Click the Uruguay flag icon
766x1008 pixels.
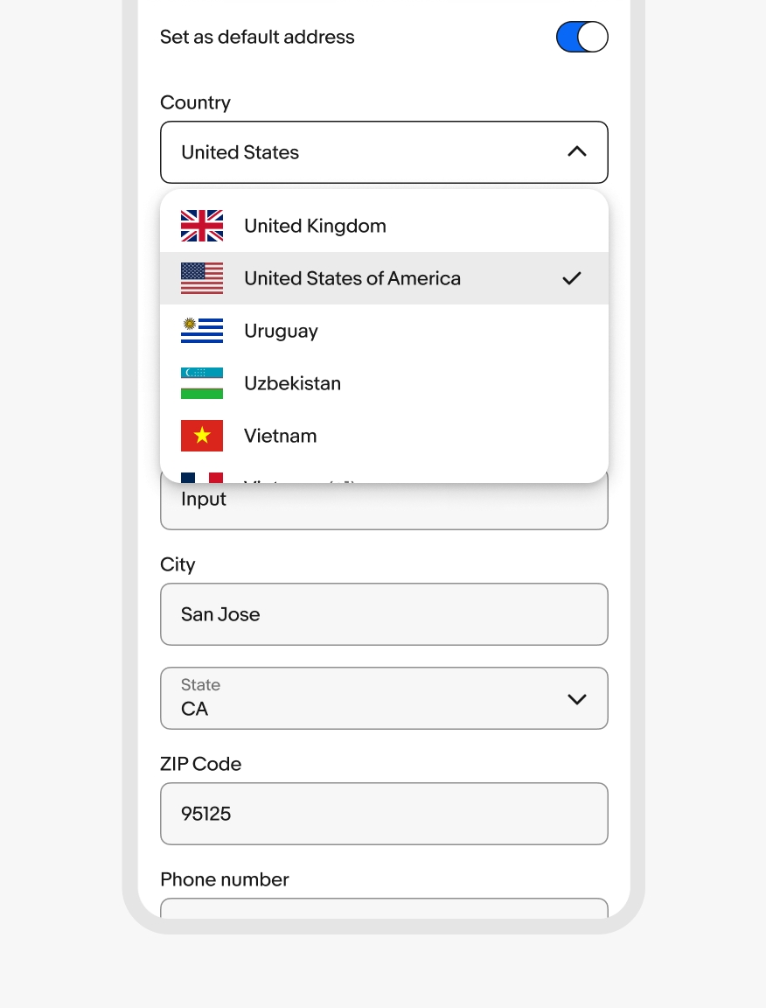[202, 331]
